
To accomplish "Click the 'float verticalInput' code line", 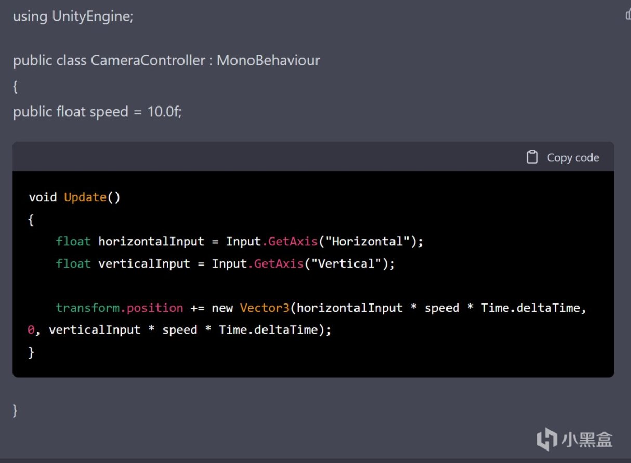I will pos(226,264).
